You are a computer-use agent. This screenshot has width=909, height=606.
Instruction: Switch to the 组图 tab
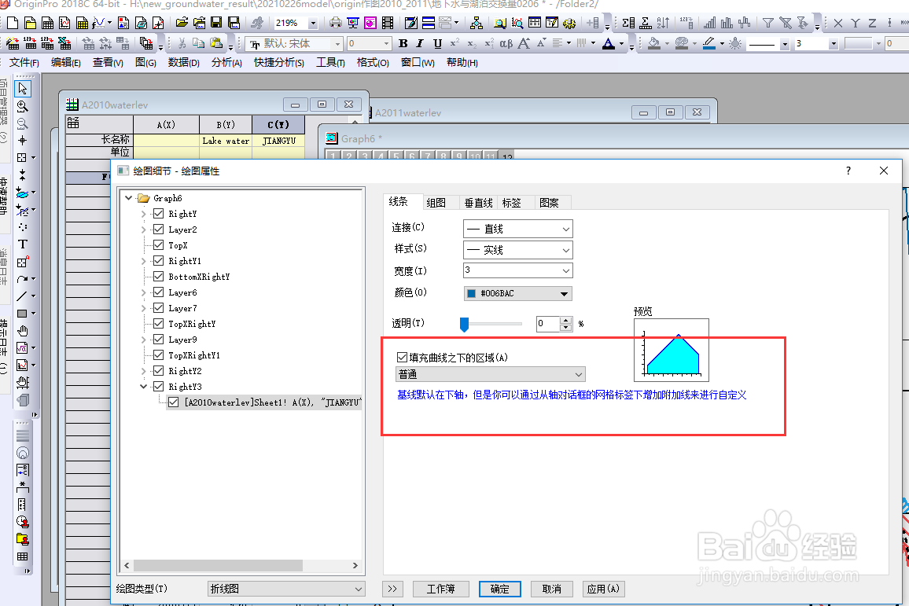pyautogui.click(x=436, y=203)
